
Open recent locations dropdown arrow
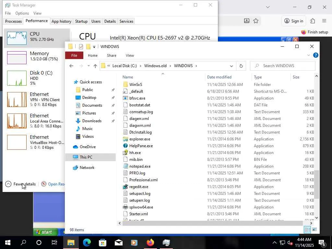pyautogui.click(x=89, y=66)
